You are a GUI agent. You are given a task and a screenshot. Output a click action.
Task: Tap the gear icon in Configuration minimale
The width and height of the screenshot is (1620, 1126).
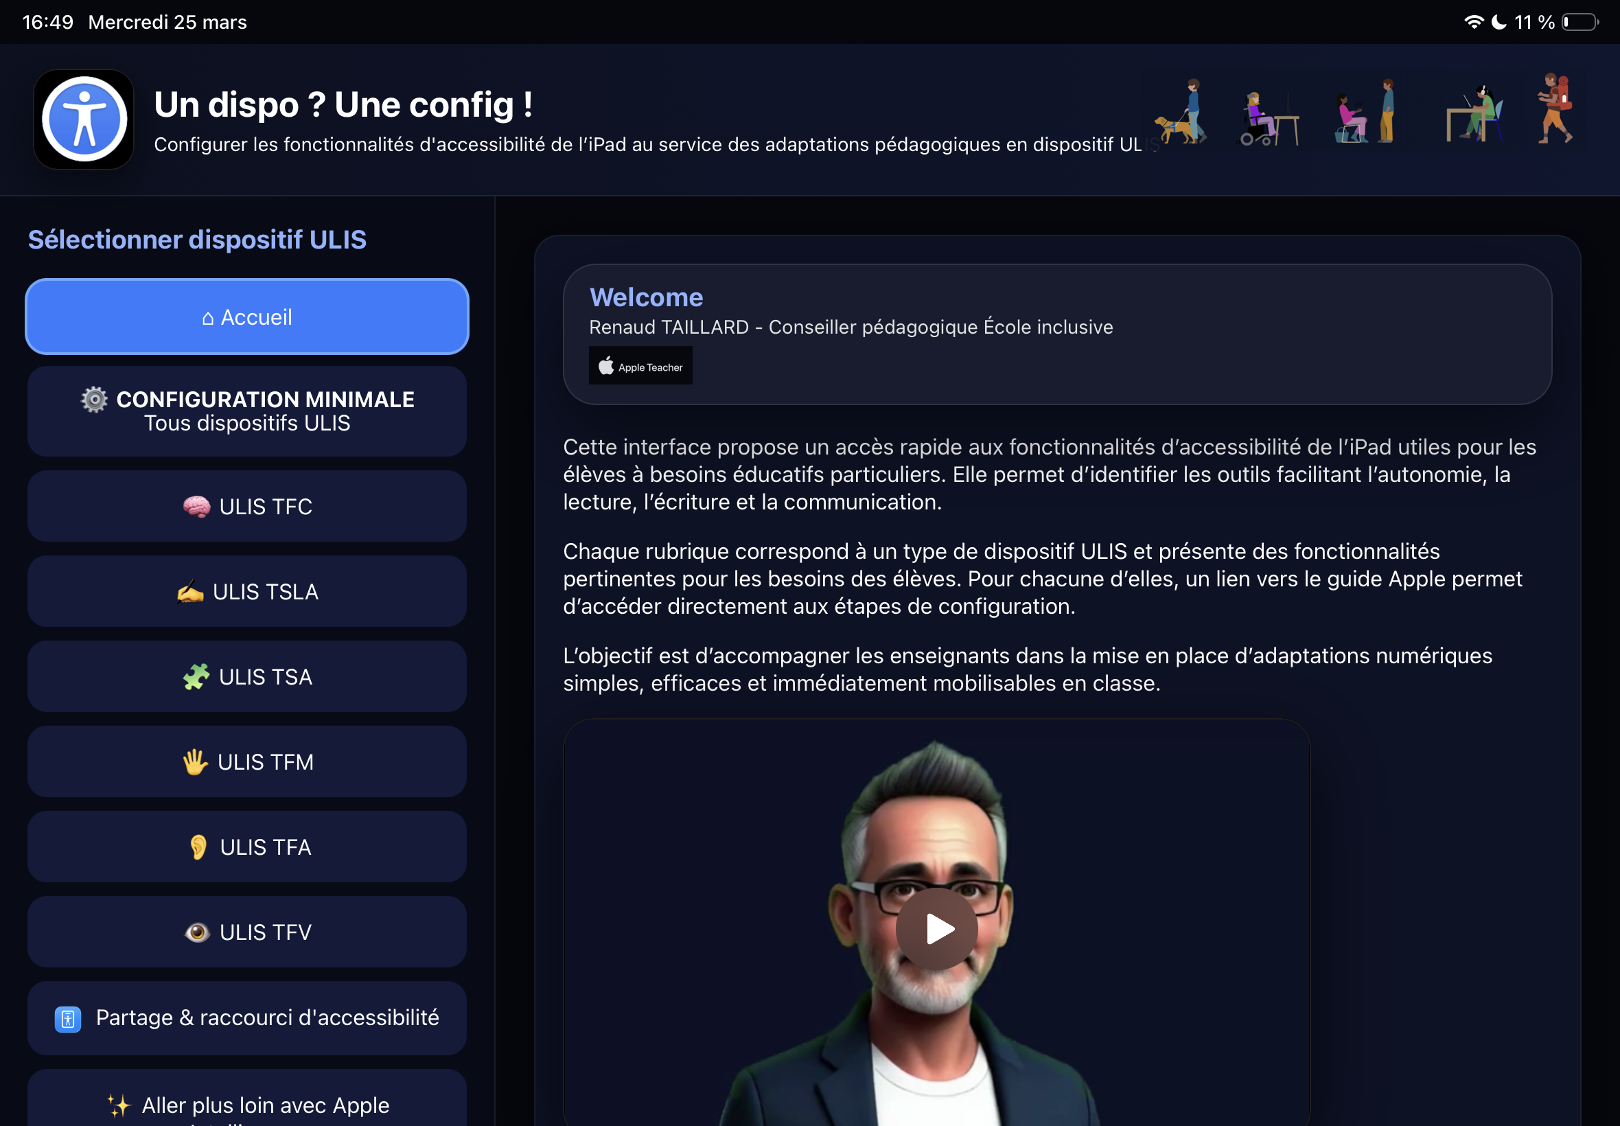(x=94, y=400)
